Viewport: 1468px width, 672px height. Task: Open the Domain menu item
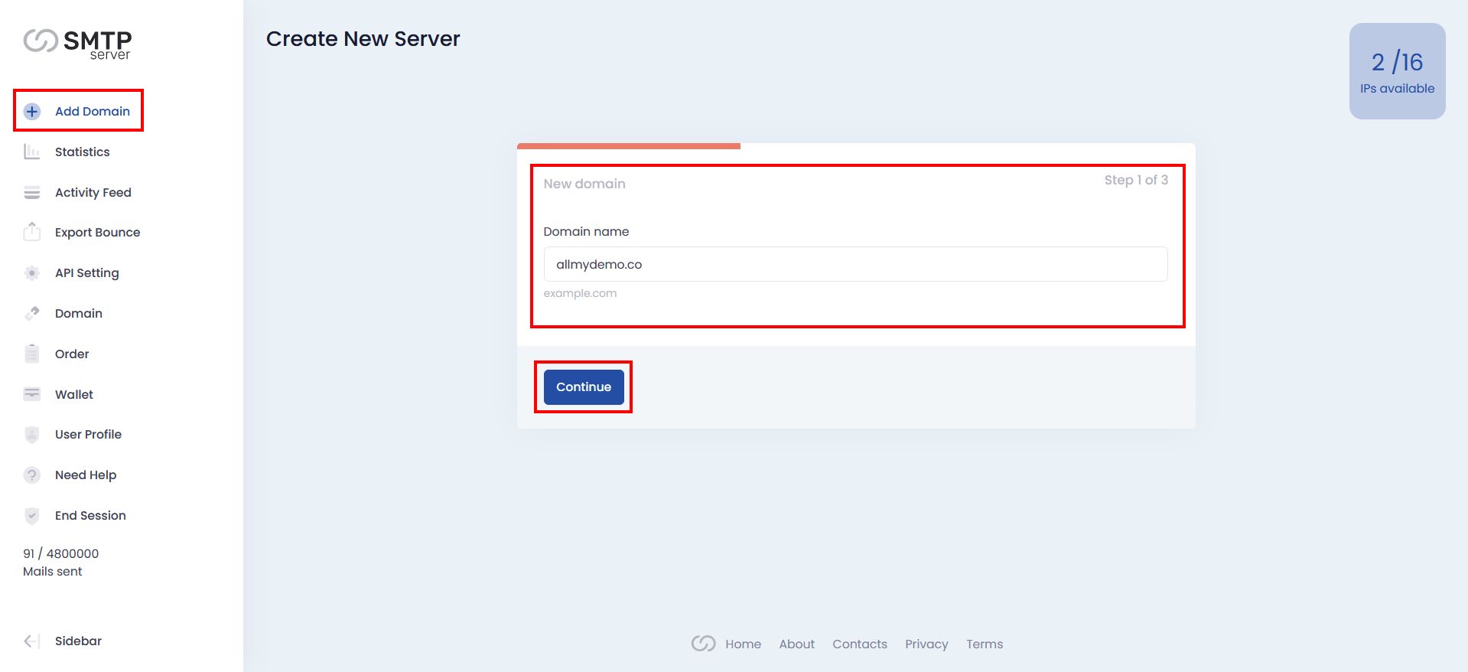coord(78,314)
